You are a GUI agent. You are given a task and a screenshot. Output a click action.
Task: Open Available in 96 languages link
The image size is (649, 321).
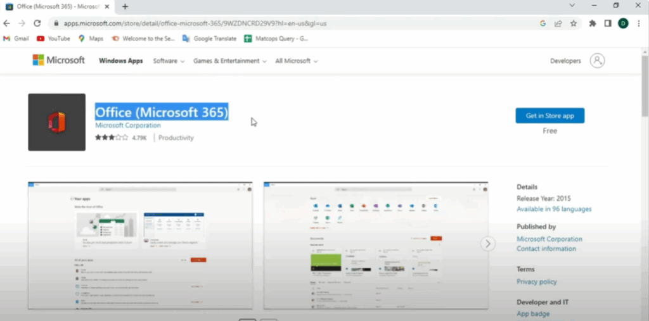554,209
